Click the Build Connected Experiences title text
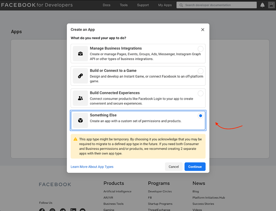276x211 pixels. [115, 93]
